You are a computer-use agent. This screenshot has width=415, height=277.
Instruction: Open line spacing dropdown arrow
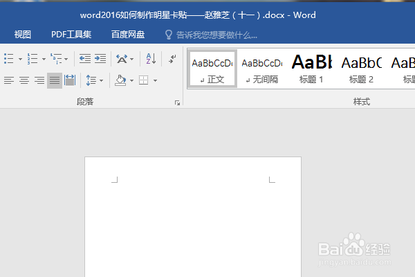coord(101,80)
